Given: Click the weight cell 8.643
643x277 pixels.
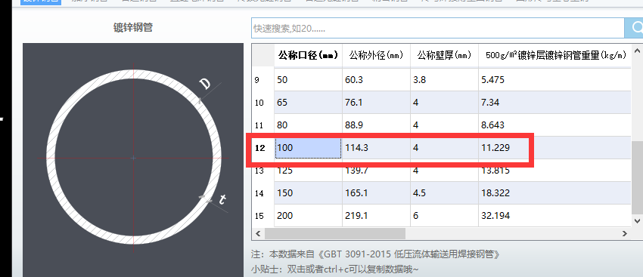Looking at the screenshot, I should point(554,125).
